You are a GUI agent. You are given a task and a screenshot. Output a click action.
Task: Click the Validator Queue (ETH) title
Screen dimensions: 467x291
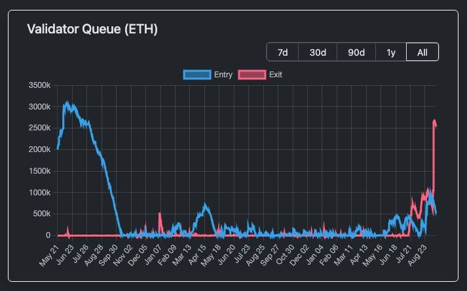pyautogui.click(x=92, y=29)
